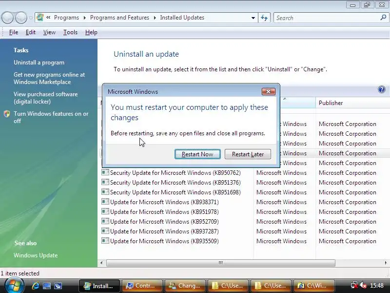Click the Control Panel icon in address bar

40,18
